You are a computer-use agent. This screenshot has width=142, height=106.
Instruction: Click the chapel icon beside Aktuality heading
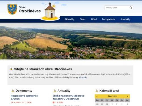55,91
